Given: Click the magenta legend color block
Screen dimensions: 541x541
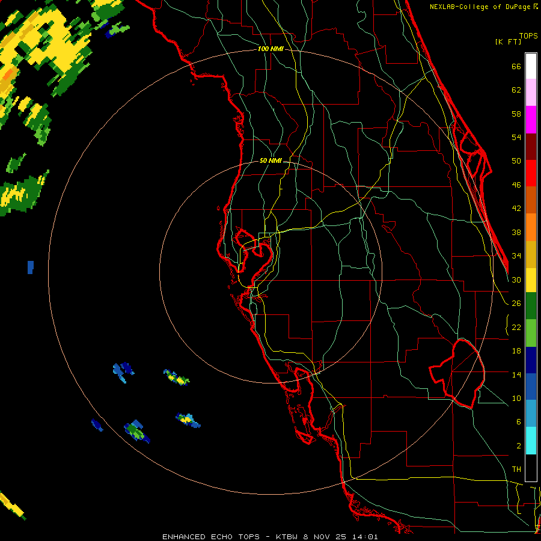Looking at the screenshot, I should tap(531, 120).
